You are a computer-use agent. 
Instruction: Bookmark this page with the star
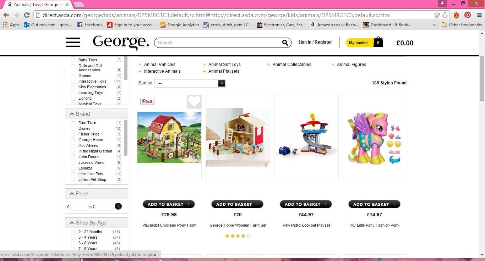445,15
